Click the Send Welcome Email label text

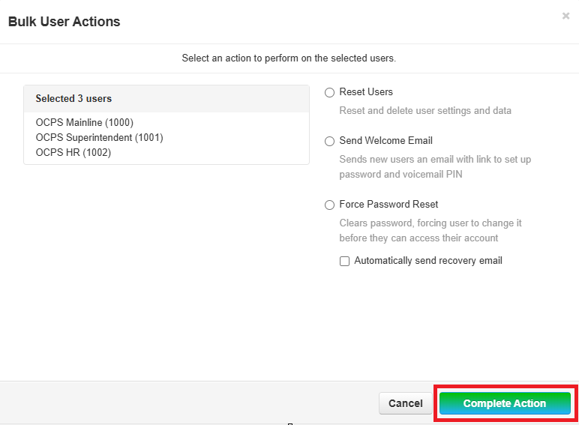tap(385, 141)
